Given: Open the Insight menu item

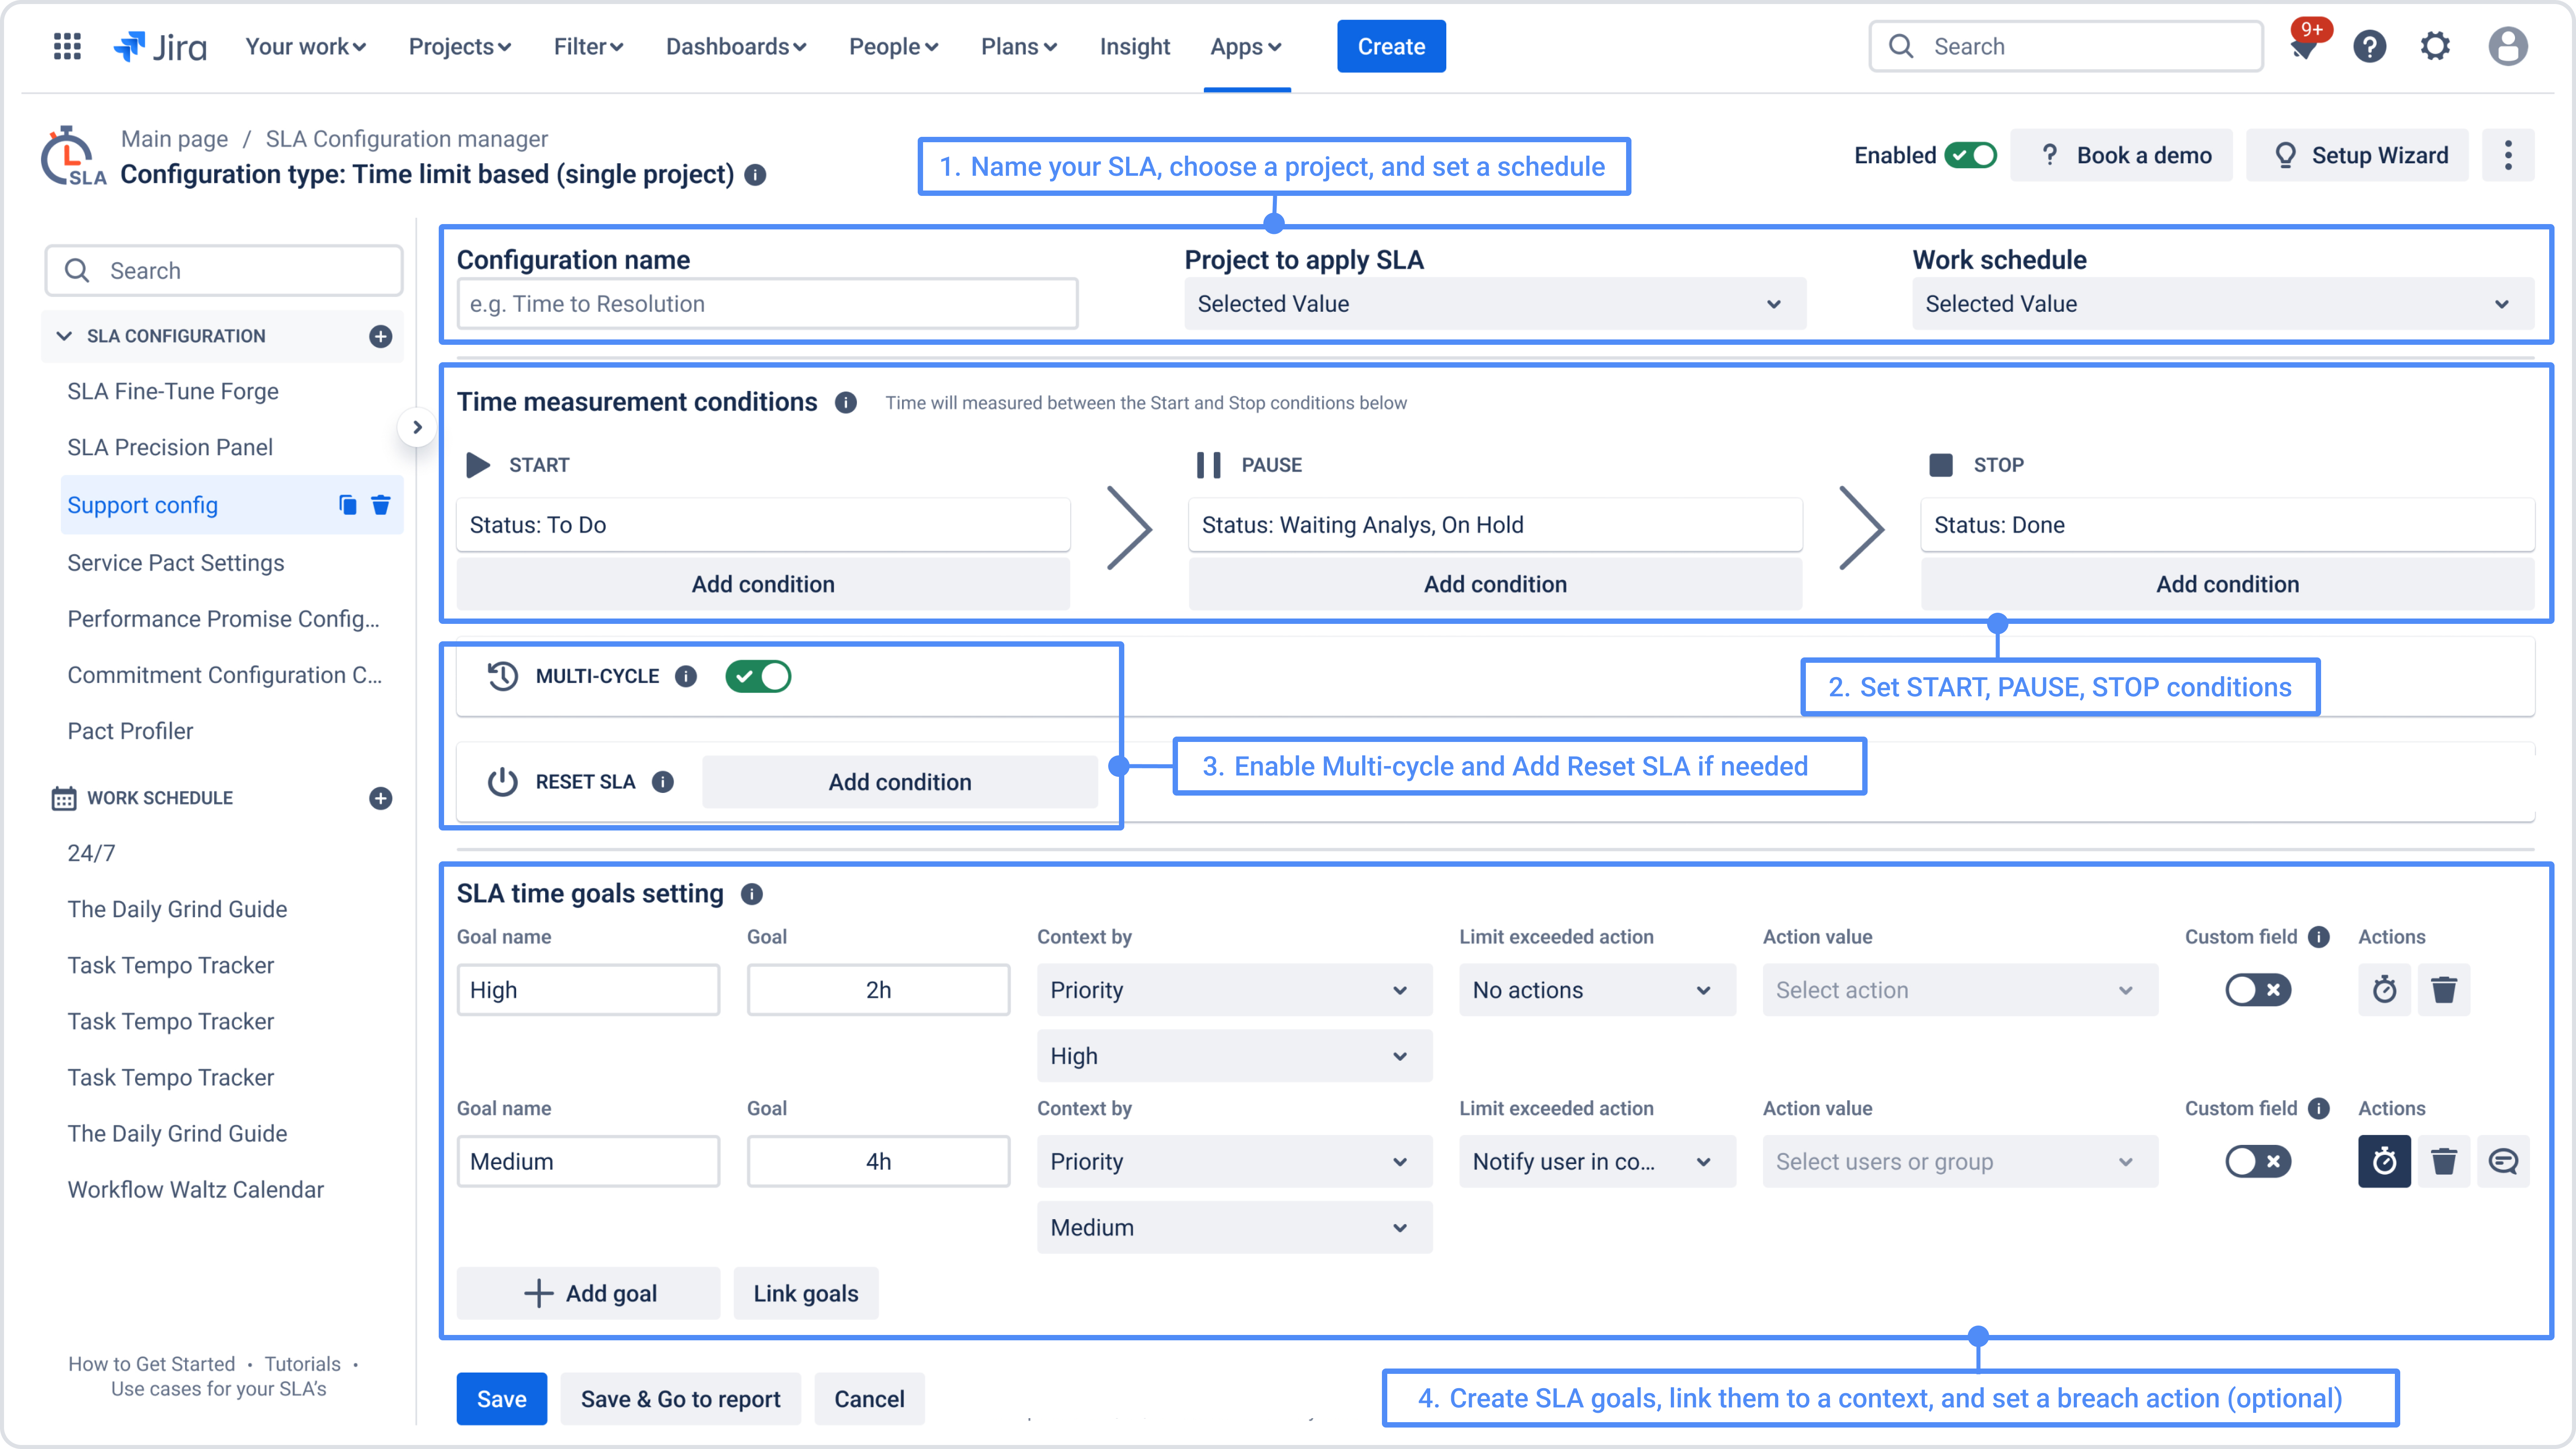Looking at the screenshot, I should coord(1134,46).
